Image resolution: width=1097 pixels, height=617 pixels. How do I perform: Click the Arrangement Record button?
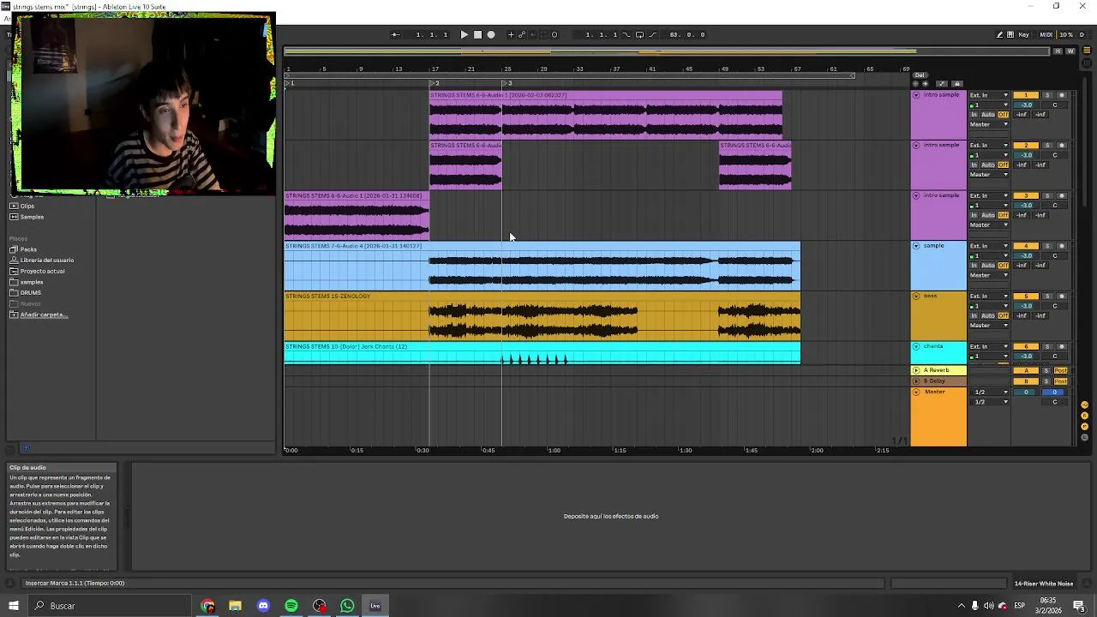pyautogui.click(x=491, y=35)
